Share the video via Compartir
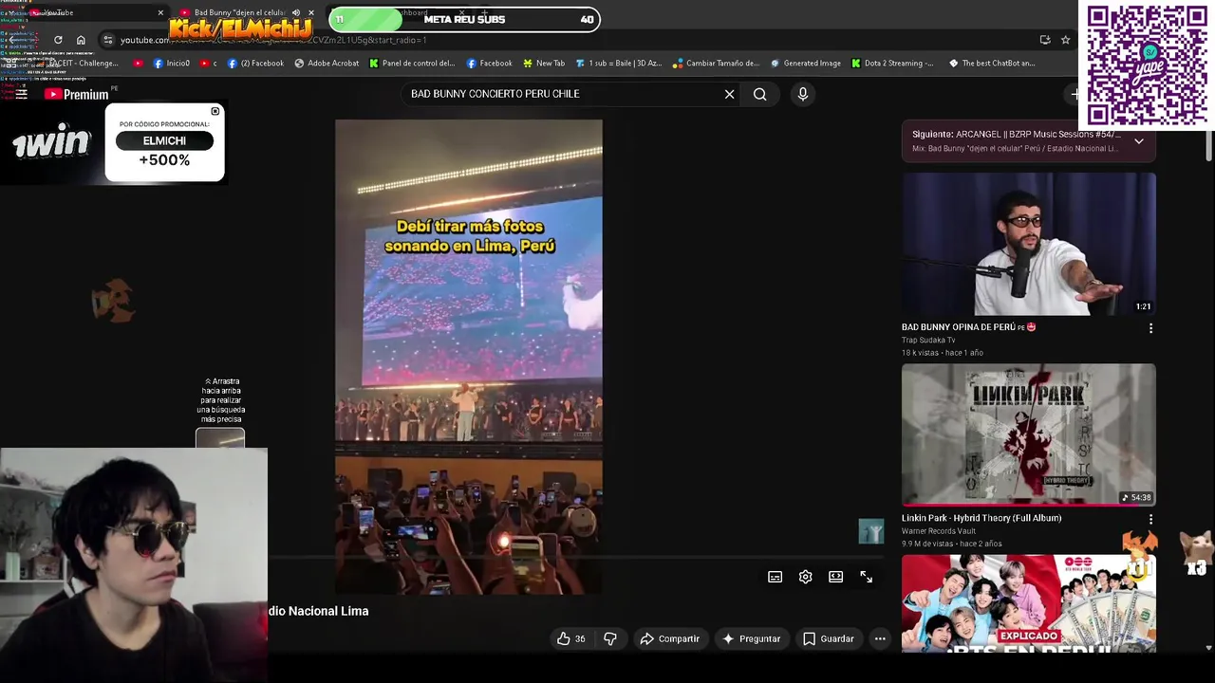The image size is (1215, 683). click(x=669, y=638)
